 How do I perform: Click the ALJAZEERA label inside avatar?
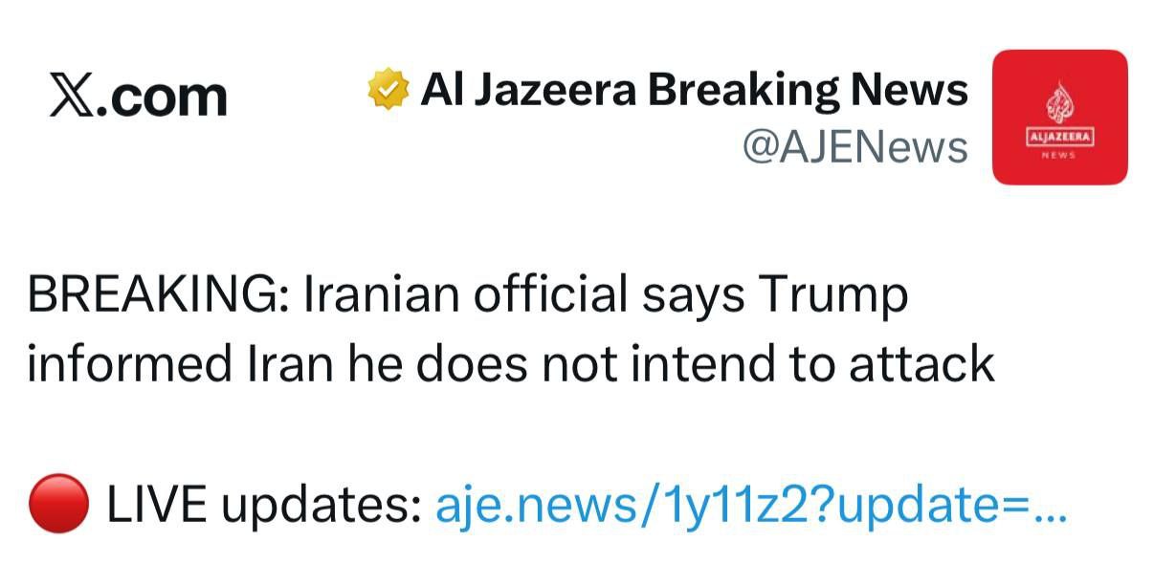coord(1059,140)
